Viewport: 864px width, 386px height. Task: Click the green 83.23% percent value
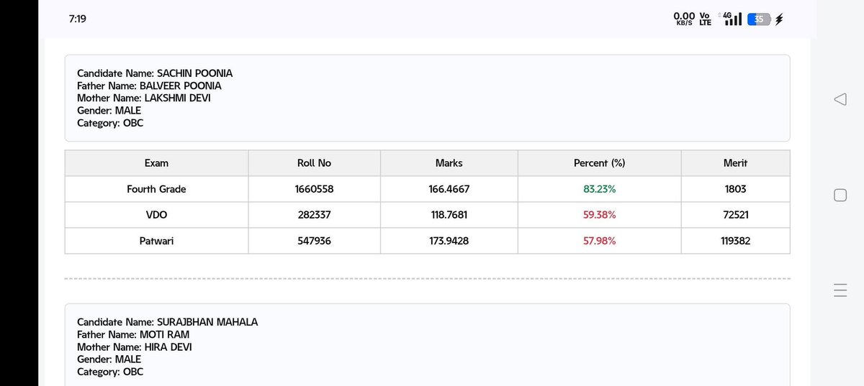(599, 189)
